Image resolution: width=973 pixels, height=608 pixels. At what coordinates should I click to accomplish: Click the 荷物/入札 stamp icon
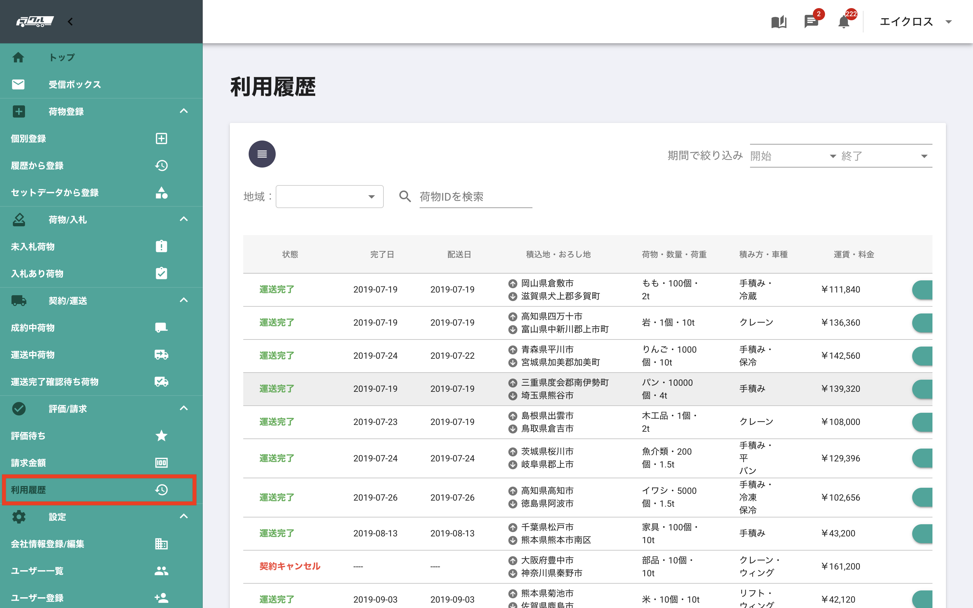(19, 219)
